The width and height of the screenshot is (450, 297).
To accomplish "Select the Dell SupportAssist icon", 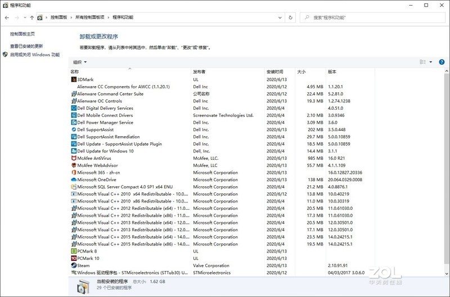I will 74,130.
